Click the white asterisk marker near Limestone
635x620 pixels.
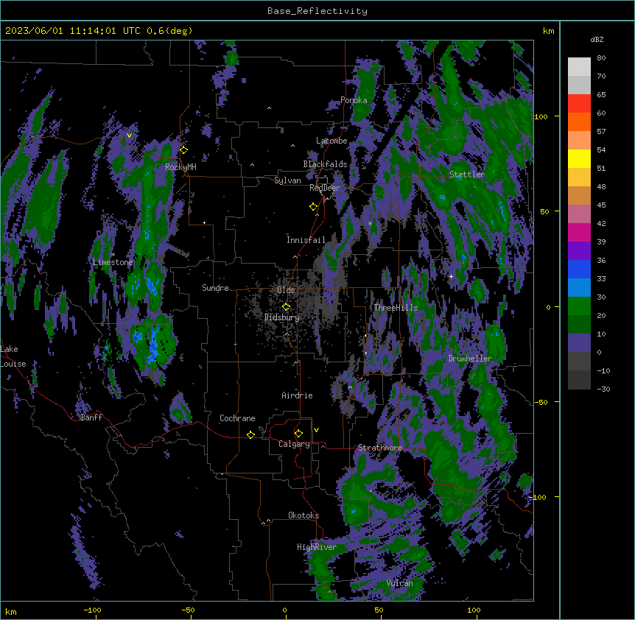(113, 255)
